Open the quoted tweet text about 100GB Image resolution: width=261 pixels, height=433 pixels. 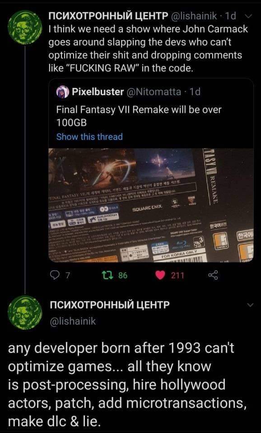(x=139, y=116)
